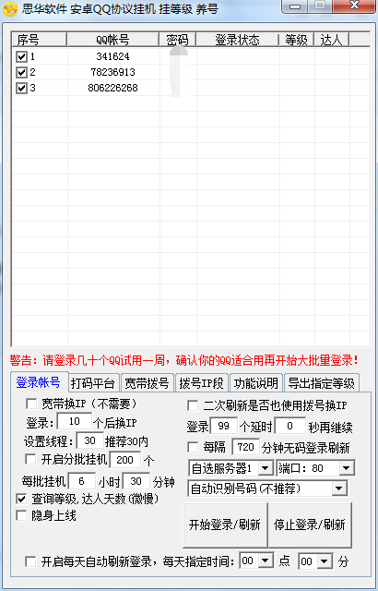Switch to the 打码平台 tab
Screen dimensions: 378x591
pyautogui.click(x=93, y=383)
